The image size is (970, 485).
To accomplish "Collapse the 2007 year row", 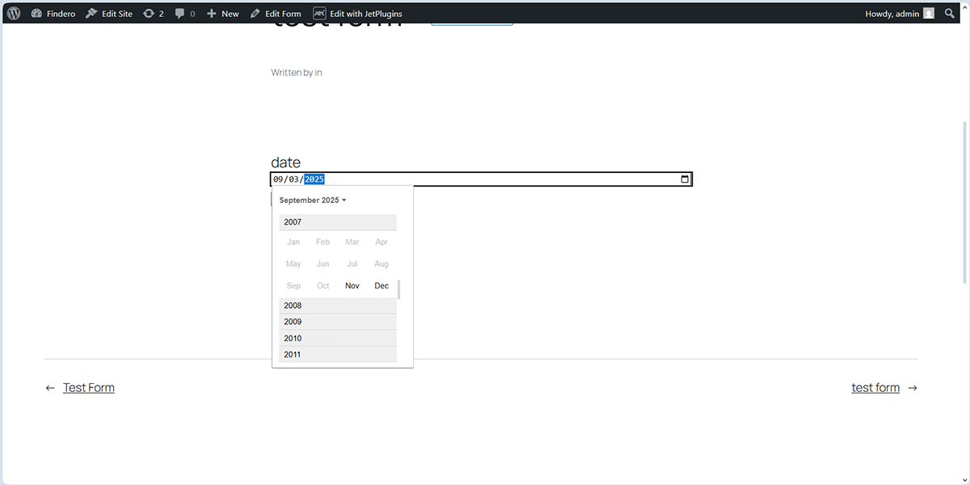I will pos(338,222).
